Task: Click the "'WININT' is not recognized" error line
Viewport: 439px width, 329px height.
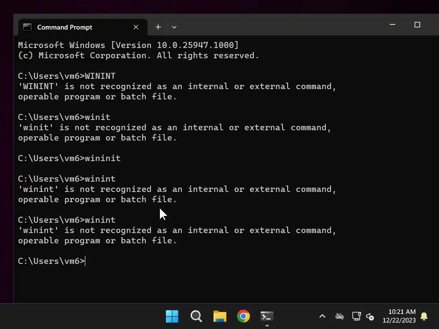Action: point(177,87)
